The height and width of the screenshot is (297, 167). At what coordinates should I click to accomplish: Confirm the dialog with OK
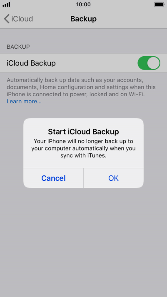coord(113,178)
